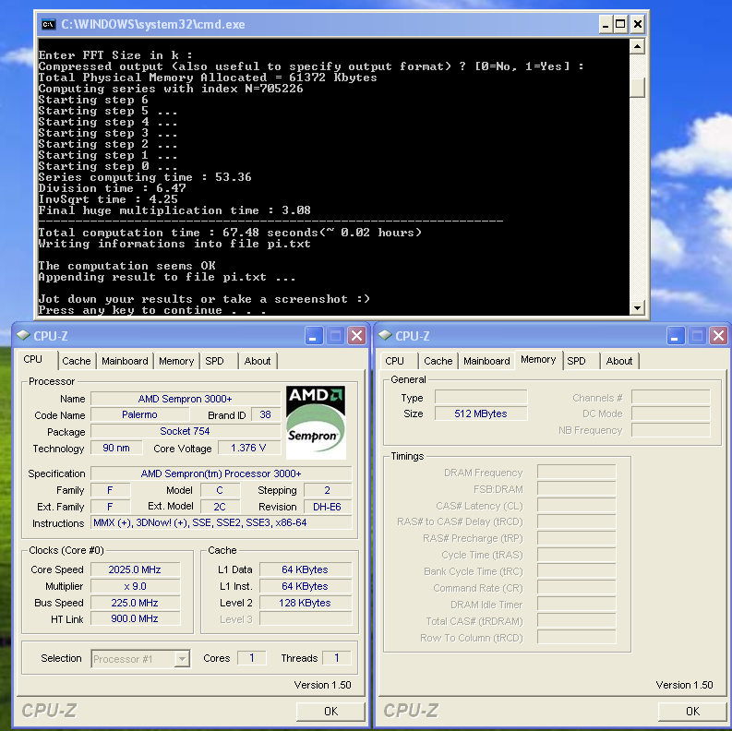
Task: Close the right CPU-Z window
Action: 719,336
